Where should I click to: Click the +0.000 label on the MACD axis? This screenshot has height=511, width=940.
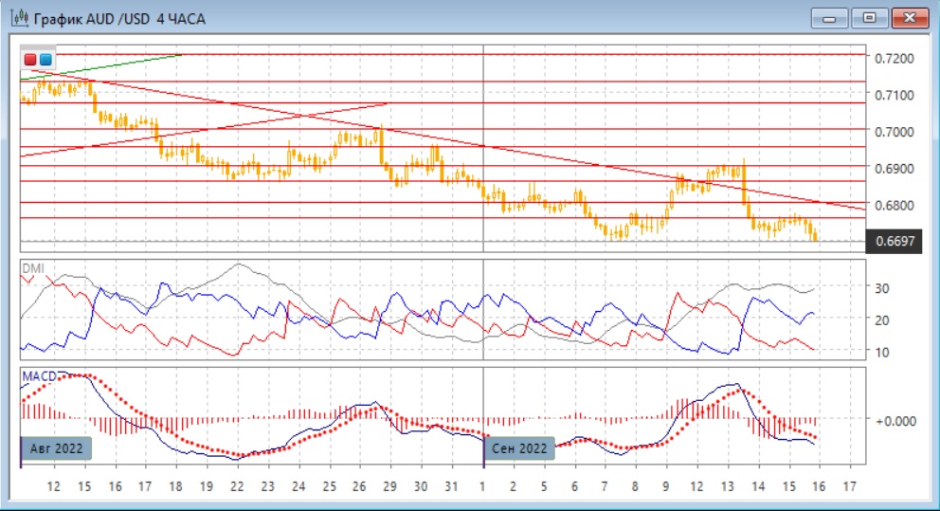click(896, 420)
